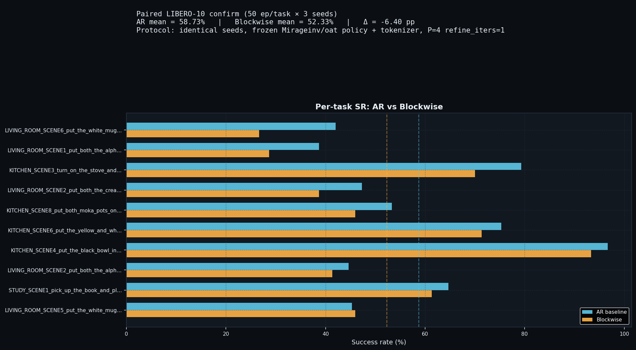Select the KITCHEN_SCENE3_turn_on_the_stove label
This screenshot has width=636, height=350.
pyautogui.click(x=66, y=171)
